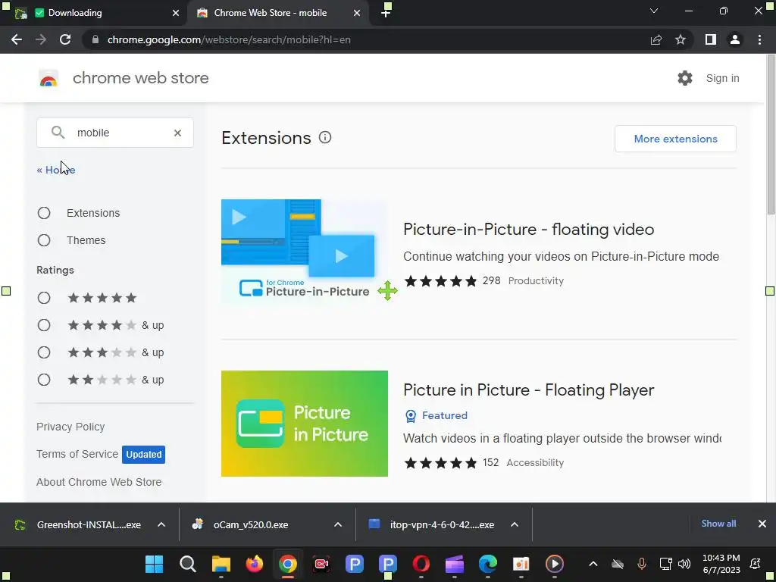Image resolution: width=776 pixels, height=582 pixels.
Task: Click the Accessibility category label
Action: pyautogui.click(x=535, y=463)
